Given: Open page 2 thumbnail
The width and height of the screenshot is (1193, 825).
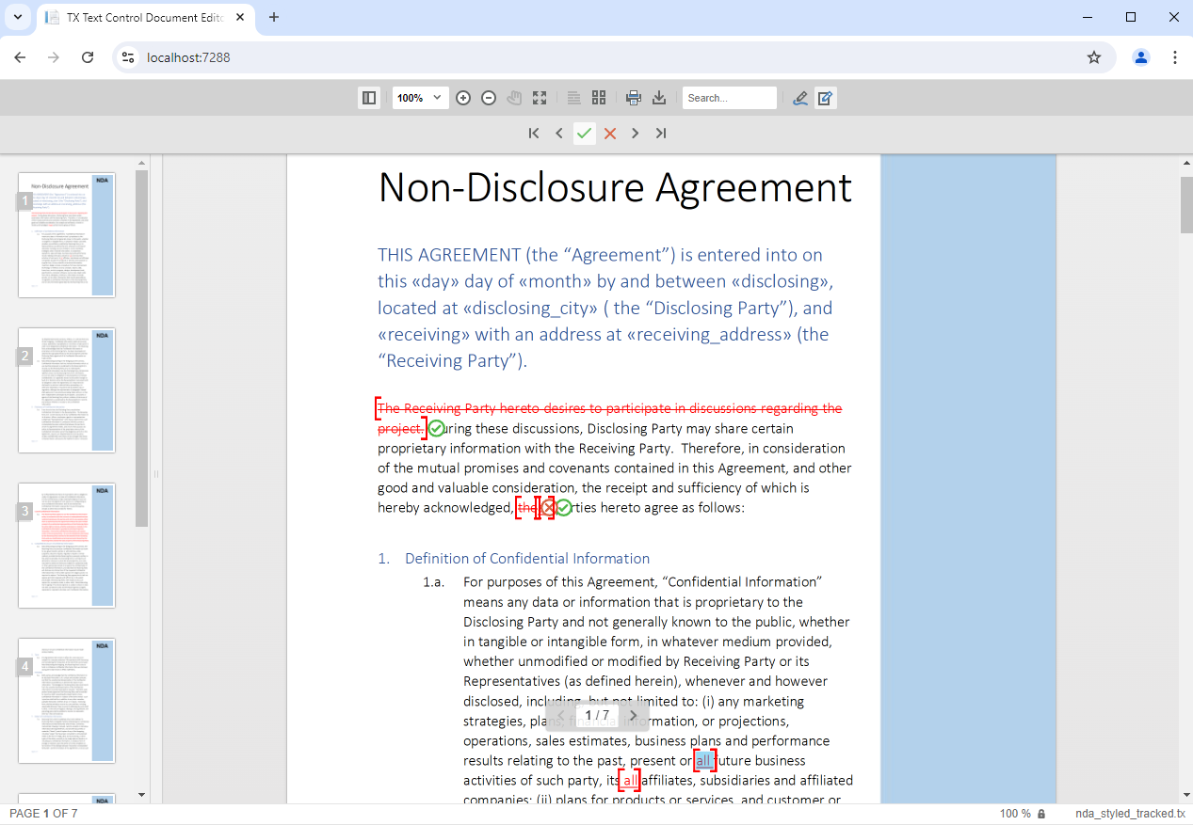Looking at the screenshot, I should point(67,390).
